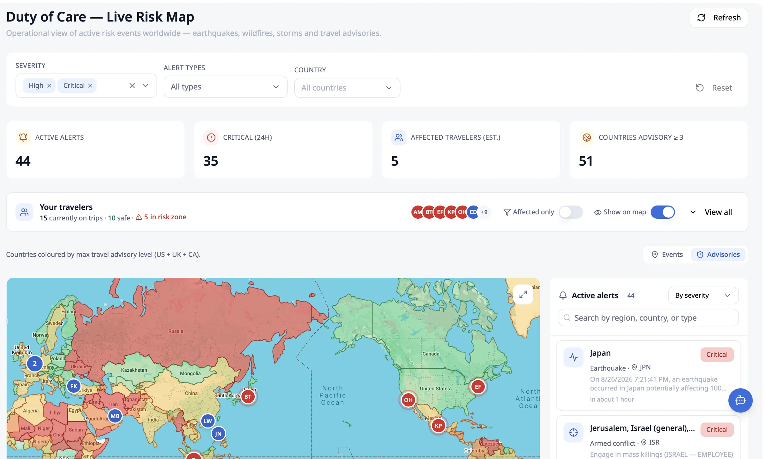Screen dimensions: 766x459
Task: Open the Japan earthquake alert card
Action: [x=649, y=375]
